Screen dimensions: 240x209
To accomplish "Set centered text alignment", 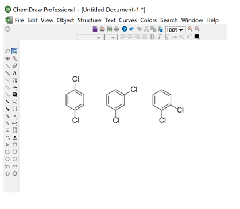I will click(x=130, y=37).
